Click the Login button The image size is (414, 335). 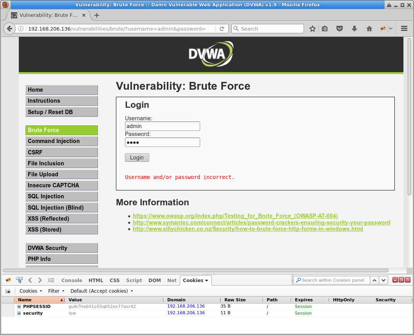click(x=137, y=158)
